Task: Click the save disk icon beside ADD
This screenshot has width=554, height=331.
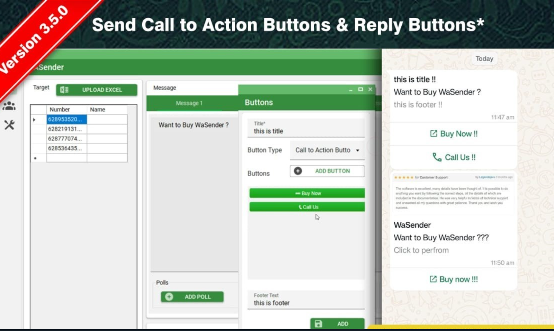Action: pos(318,324)
